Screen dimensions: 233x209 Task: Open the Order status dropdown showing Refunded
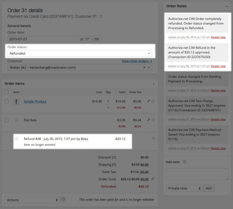coord(80,53)
